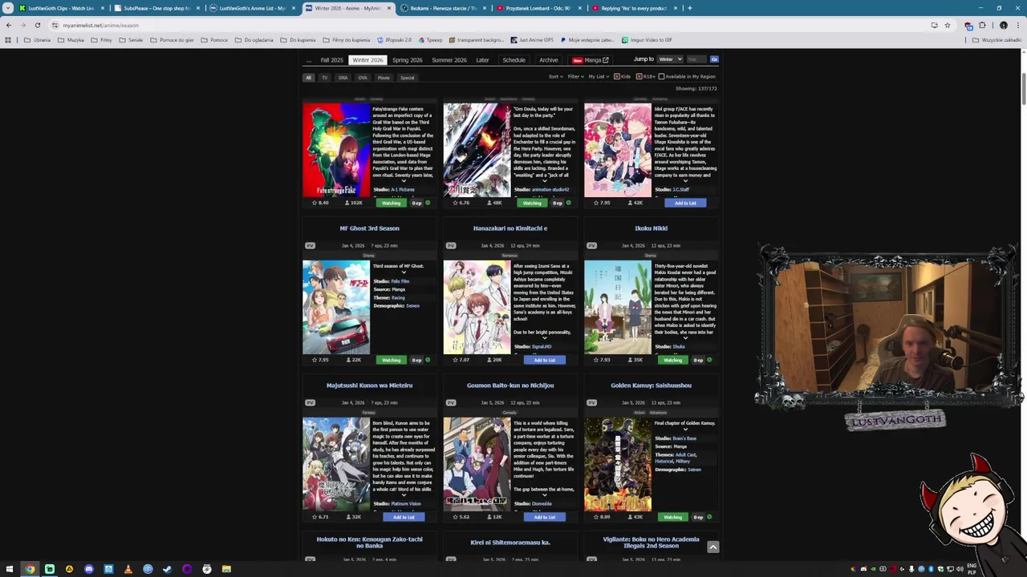The image size is (1027, 577).
Task: Open the Chrome profile avatar icon
Action: click(1003, 25)
